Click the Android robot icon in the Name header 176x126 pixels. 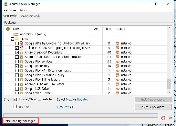(x=8, y=29)
